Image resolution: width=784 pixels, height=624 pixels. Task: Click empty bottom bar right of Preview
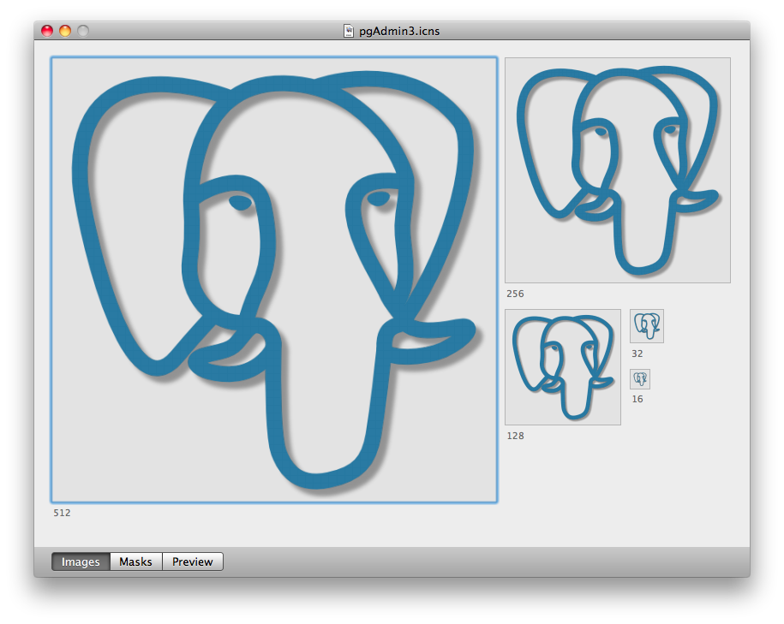click(480, 562)
